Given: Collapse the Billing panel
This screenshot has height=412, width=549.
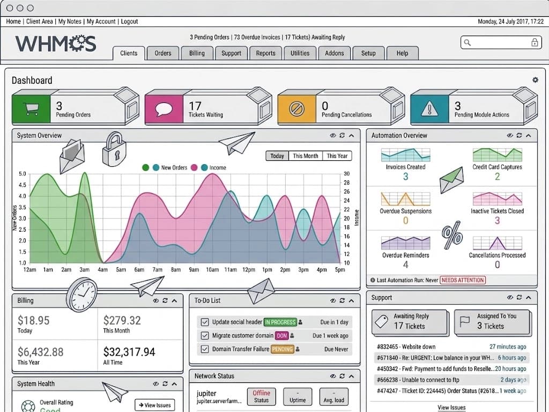Looking at the screenshot, I should coord(174,300).
